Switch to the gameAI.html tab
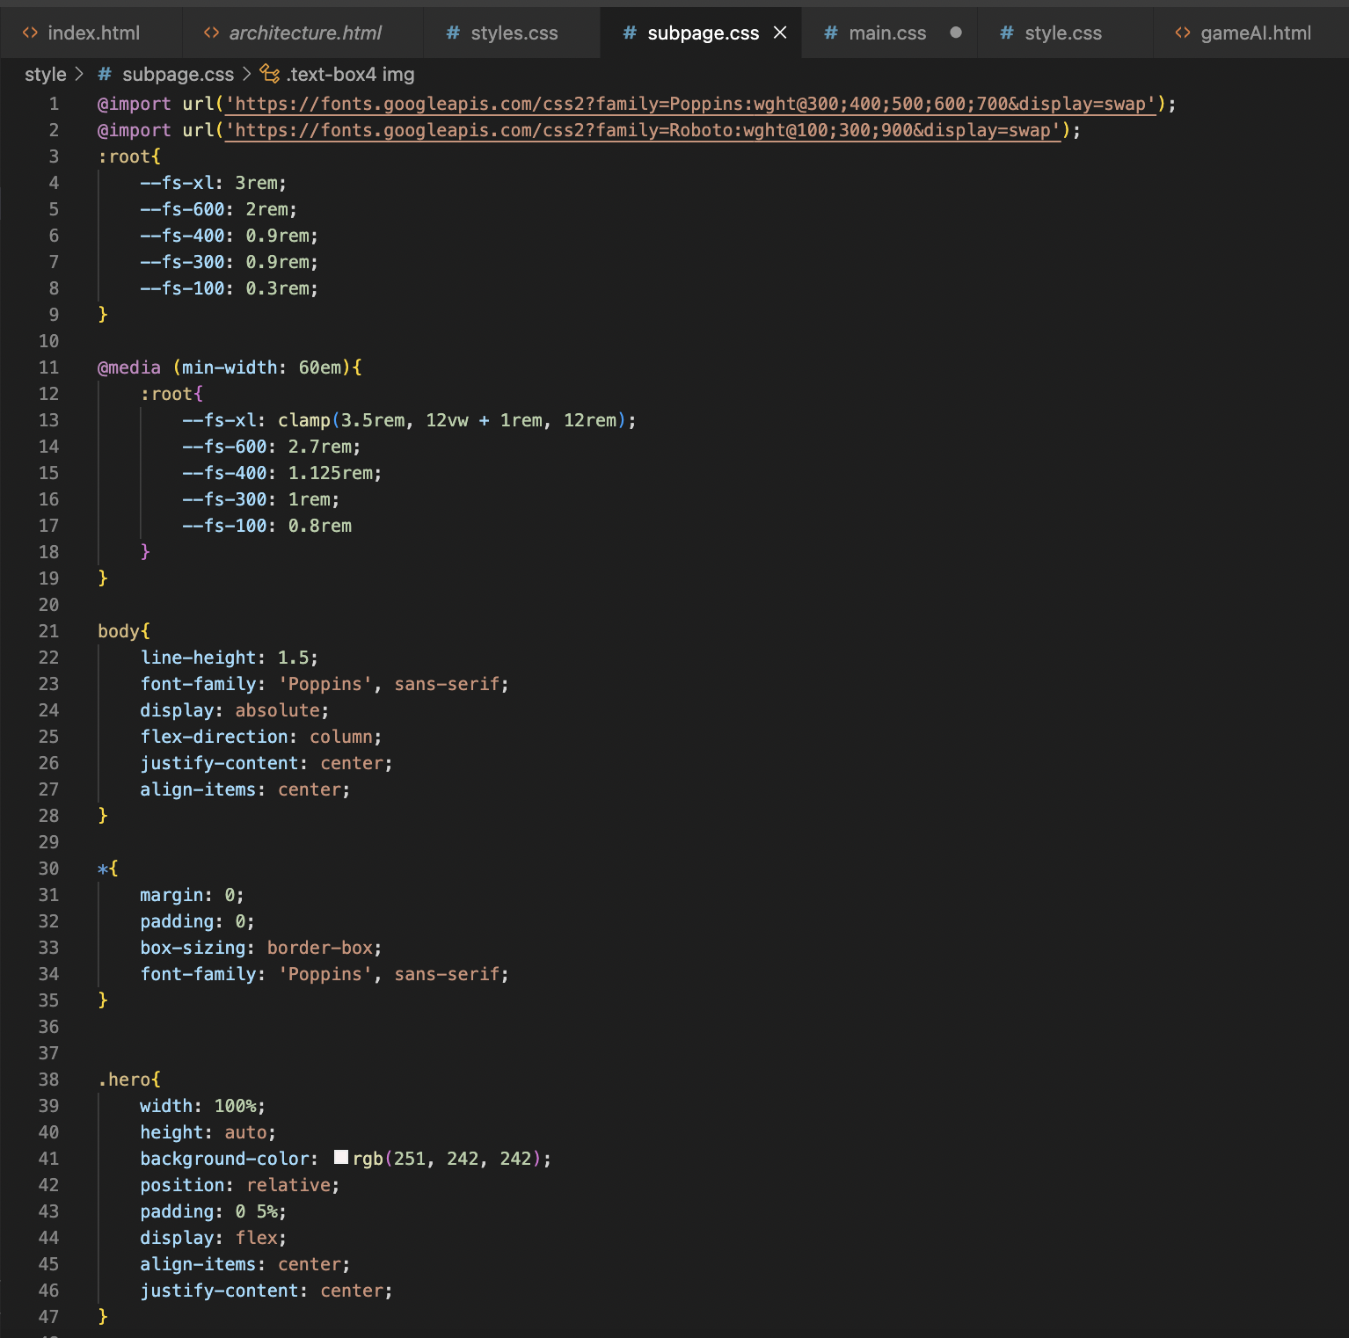Screen dimensions: 1349x1338 pyautogui.click(x=1254, y=33)
